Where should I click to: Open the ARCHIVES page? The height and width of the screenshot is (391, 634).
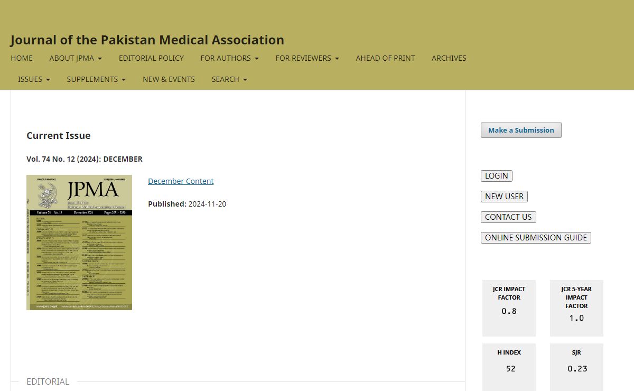coord(449,58)
